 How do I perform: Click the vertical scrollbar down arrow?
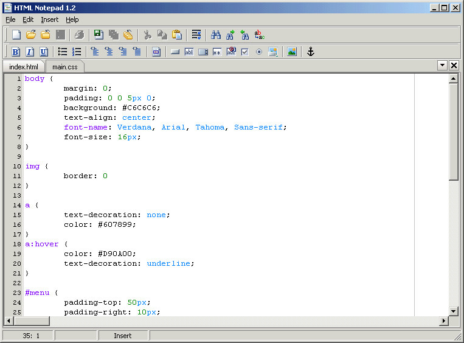click(x=453, y=311)
